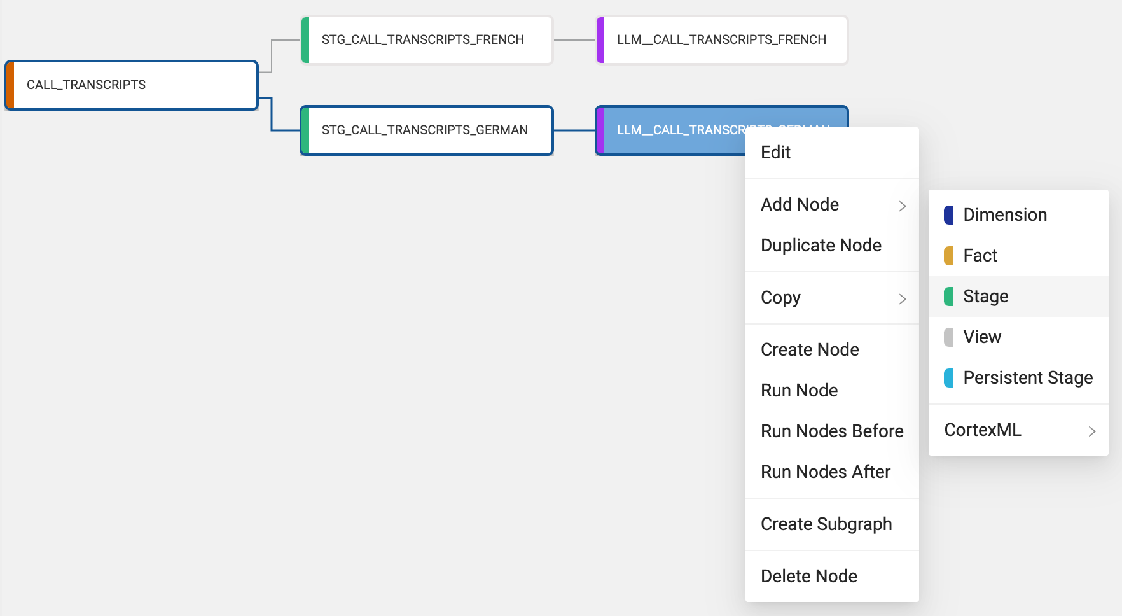Select the Dimension node type icon
Screen dimensions: 1122x616
coord(948,215)
